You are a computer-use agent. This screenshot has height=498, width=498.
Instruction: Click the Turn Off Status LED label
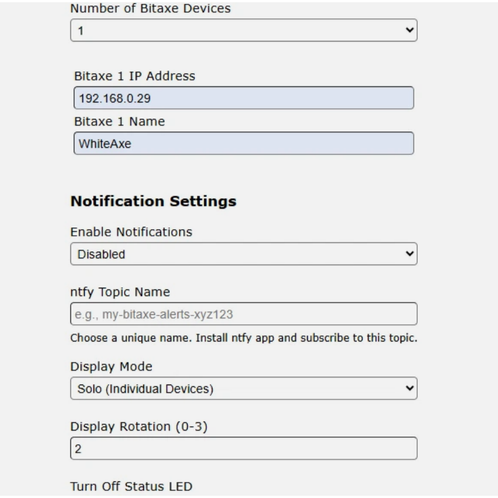131,486
